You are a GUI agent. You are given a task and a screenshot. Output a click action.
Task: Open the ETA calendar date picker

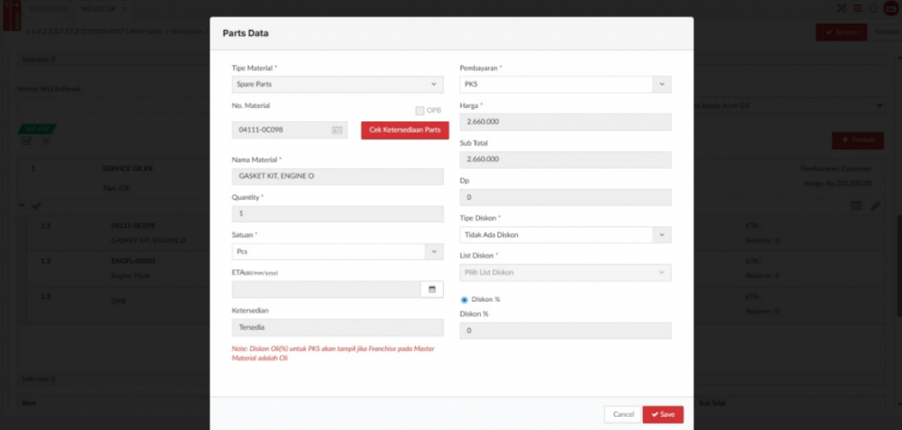pyautogui.click(x=432, y=289)
